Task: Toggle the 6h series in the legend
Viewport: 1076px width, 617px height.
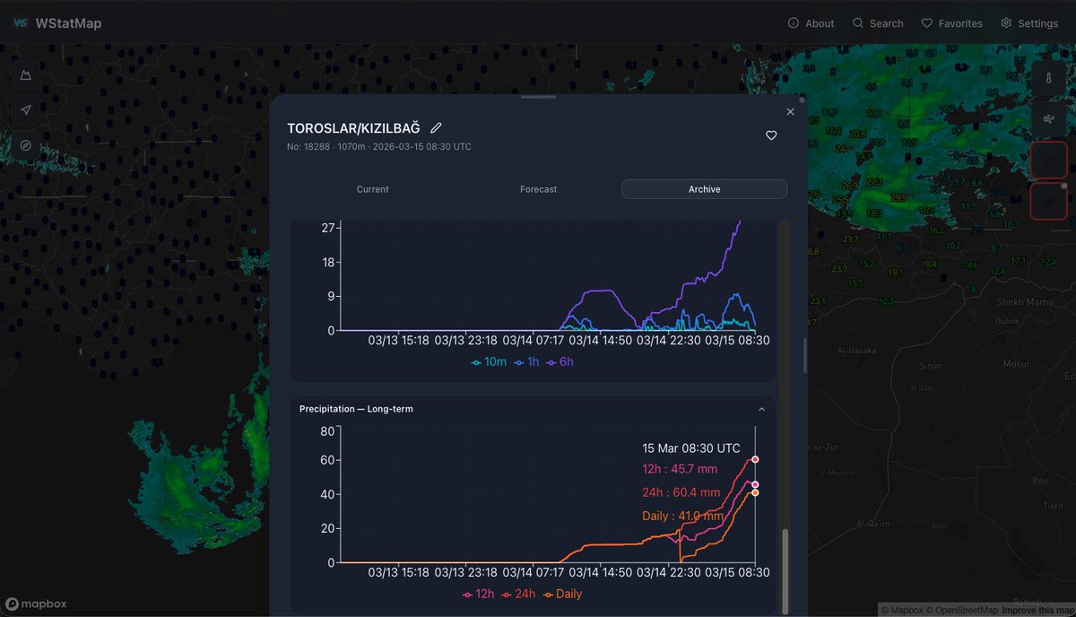Action: point(561,362)
